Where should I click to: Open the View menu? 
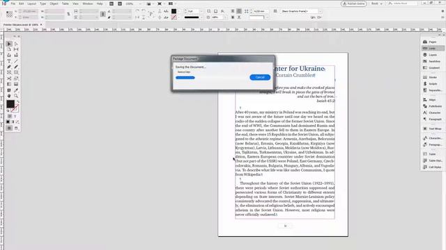pos(75,3)
